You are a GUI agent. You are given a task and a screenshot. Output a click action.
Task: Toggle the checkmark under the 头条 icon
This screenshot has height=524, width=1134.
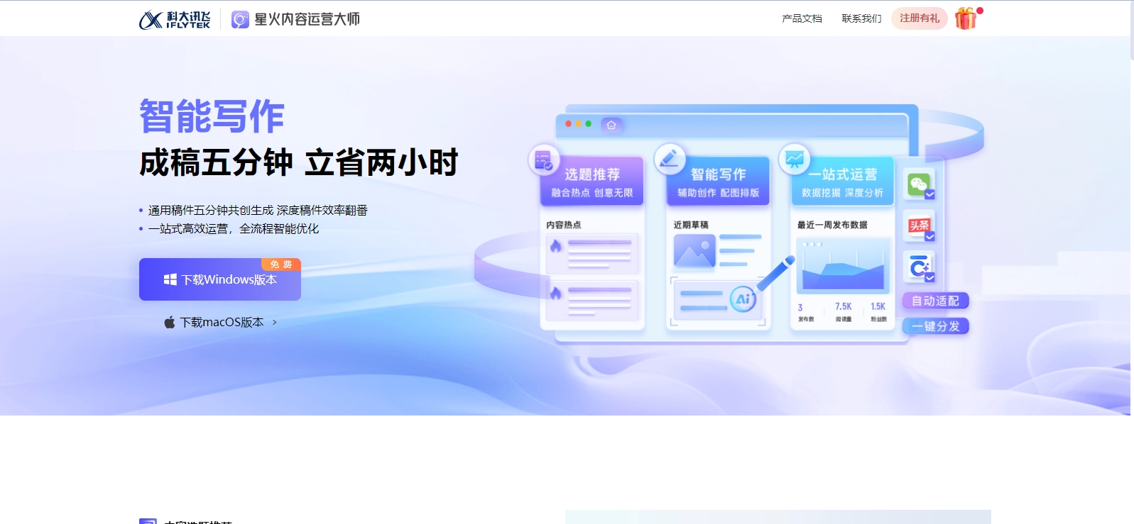(x=929, y=236)
